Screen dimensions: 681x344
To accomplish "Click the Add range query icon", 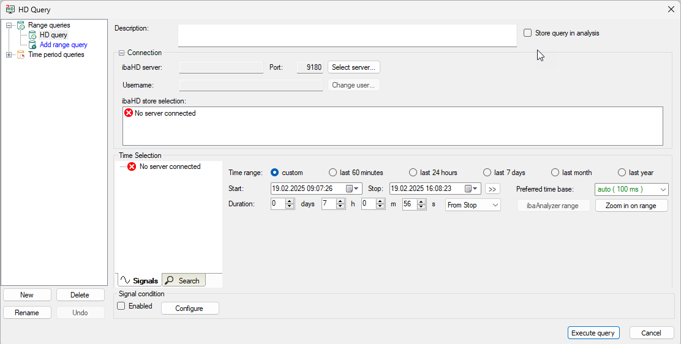I will [33, 45].
